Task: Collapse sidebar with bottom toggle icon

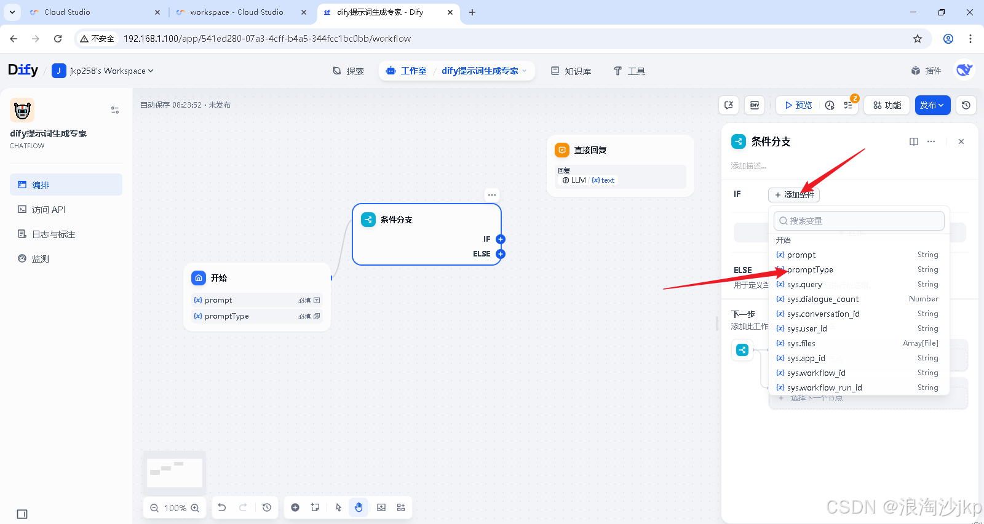Action: 22,514
